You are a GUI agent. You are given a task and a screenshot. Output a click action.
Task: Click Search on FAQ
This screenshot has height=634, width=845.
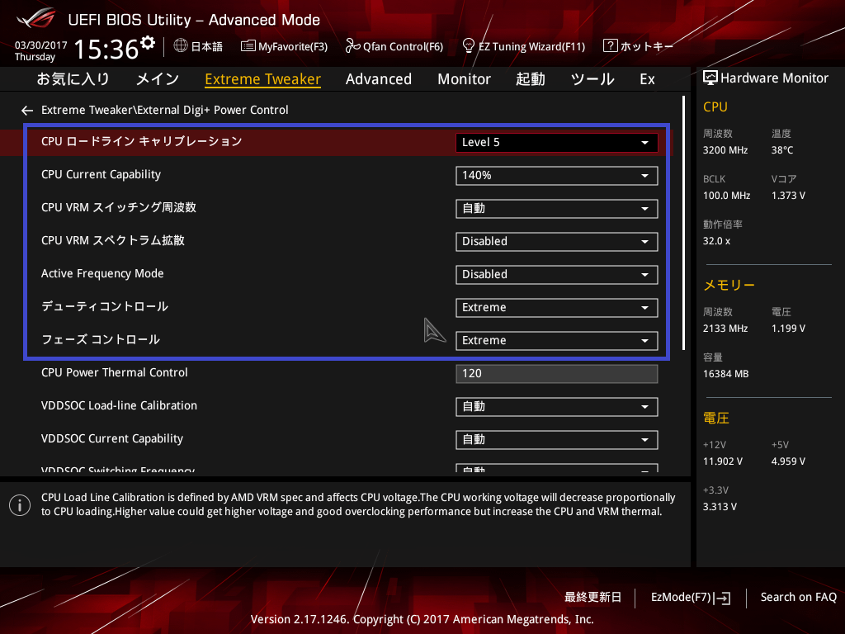798,598
